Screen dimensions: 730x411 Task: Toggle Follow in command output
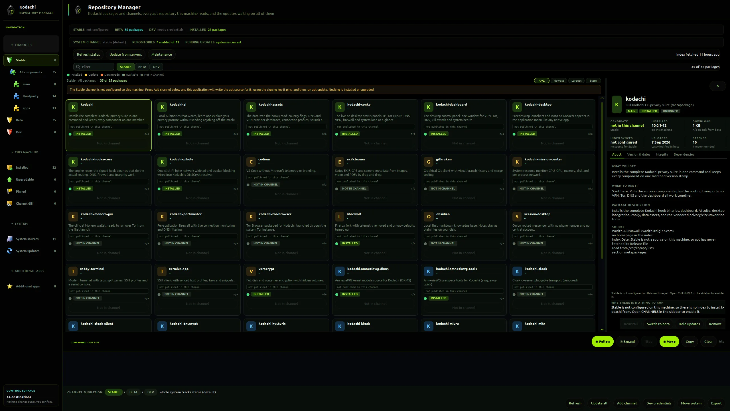click(603, 342)
